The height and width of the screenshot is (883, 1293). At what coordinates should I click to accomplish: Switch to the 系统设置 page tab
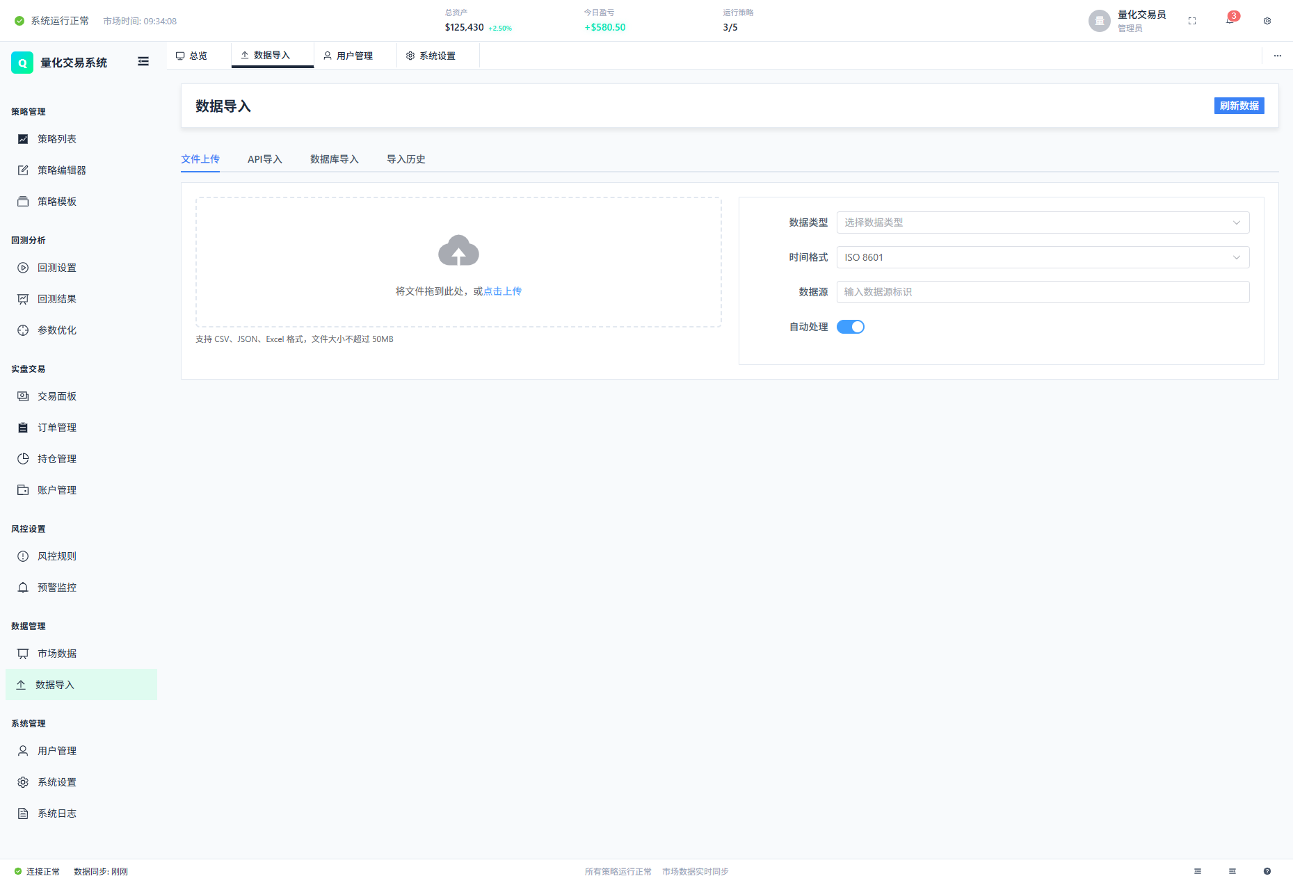[x=438, y=56]
